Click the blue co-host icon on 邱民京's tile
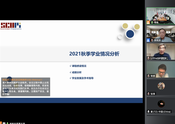Image resolution: width=175 pixels, height=124 pixels. click(x=148, y=40)
